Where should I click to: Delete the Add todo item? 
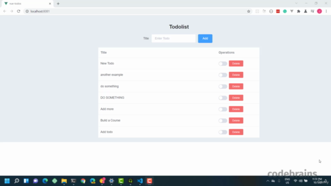click(x=236, y=132)
